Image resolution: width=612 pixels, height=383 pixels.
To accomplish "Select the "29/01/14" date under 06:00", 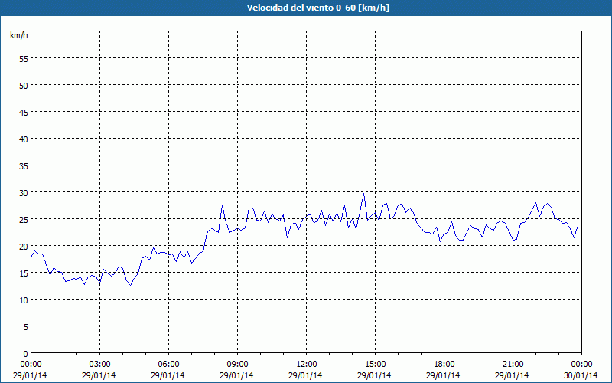I will point(168,375).
